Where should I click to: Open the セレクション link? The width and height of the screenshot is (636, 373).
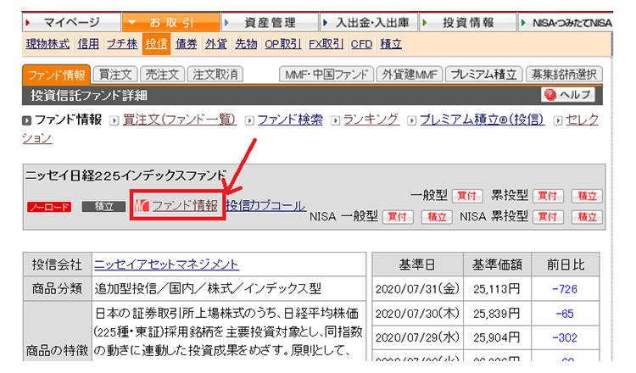tap(582, 120)
